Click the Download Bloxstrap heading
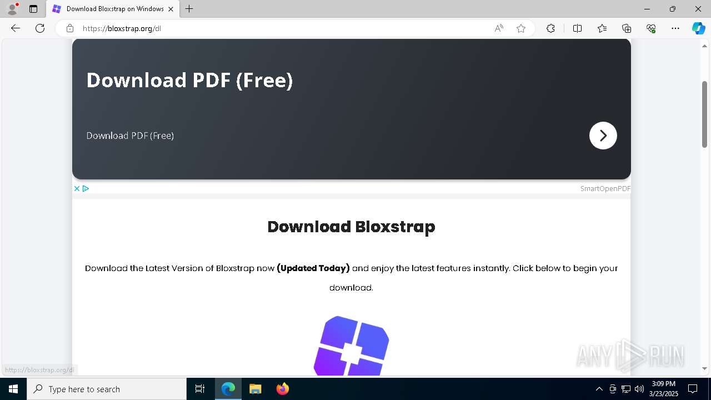This screenshot has width=711, height=400. coord(351,227)
